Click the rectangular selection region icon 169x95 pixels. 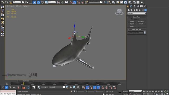31,2
